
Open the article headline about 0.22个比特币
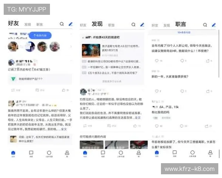point(121,48)
